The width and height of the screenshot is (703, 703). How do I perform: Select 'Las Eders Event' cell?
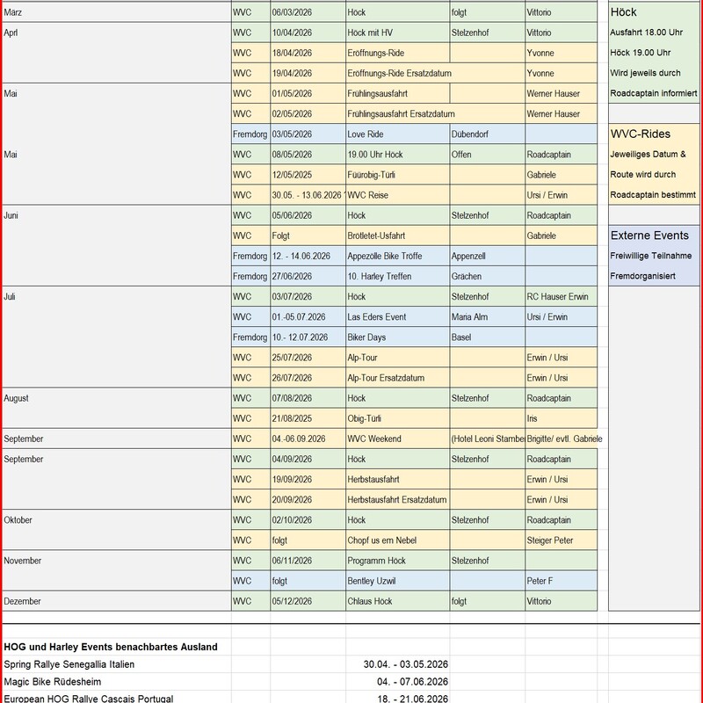point(397,317)
